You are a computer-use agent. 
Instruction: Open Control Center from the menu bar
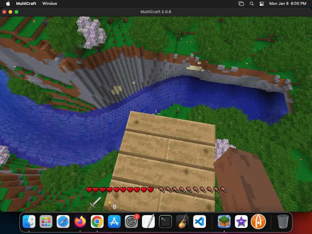262,4
